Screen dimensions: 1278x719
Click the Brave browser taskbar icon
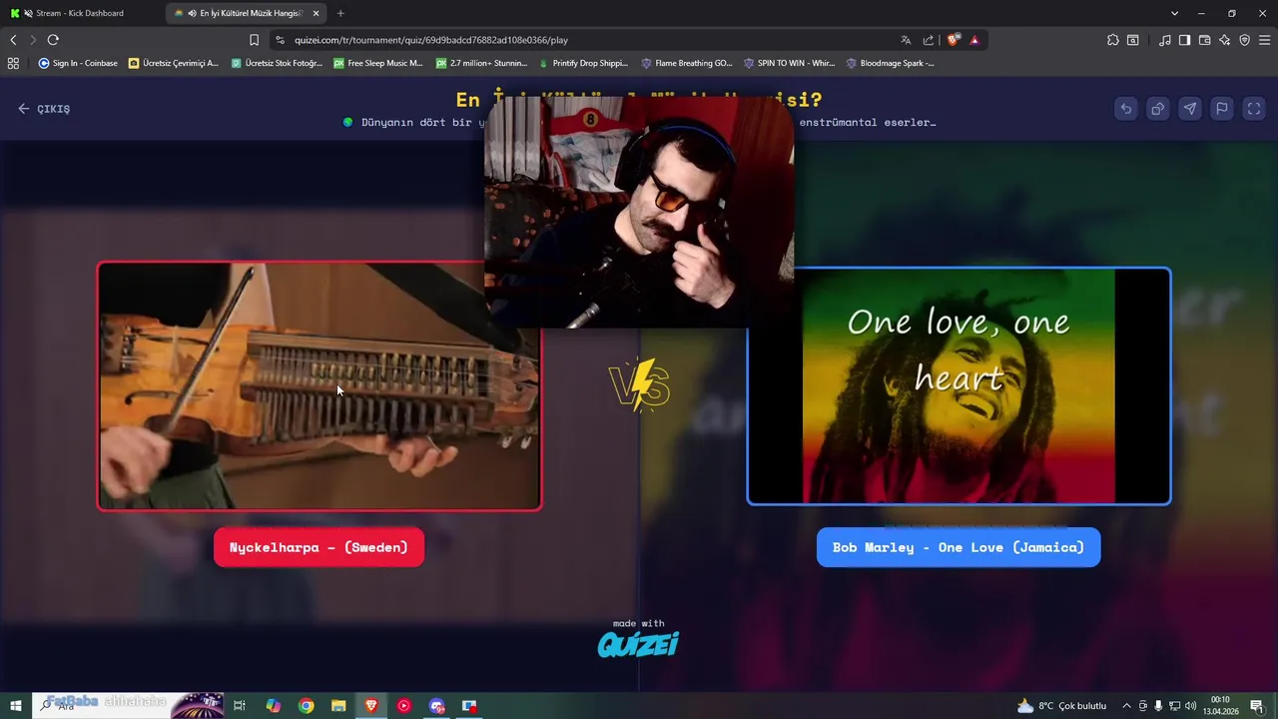click(x=371, y=706)
